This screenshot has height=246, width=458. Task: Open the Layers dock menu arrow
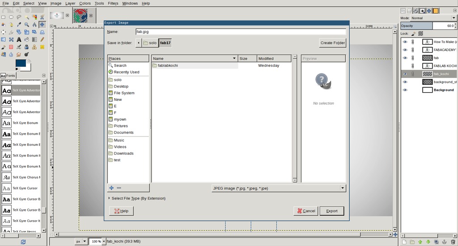[455, 11]
